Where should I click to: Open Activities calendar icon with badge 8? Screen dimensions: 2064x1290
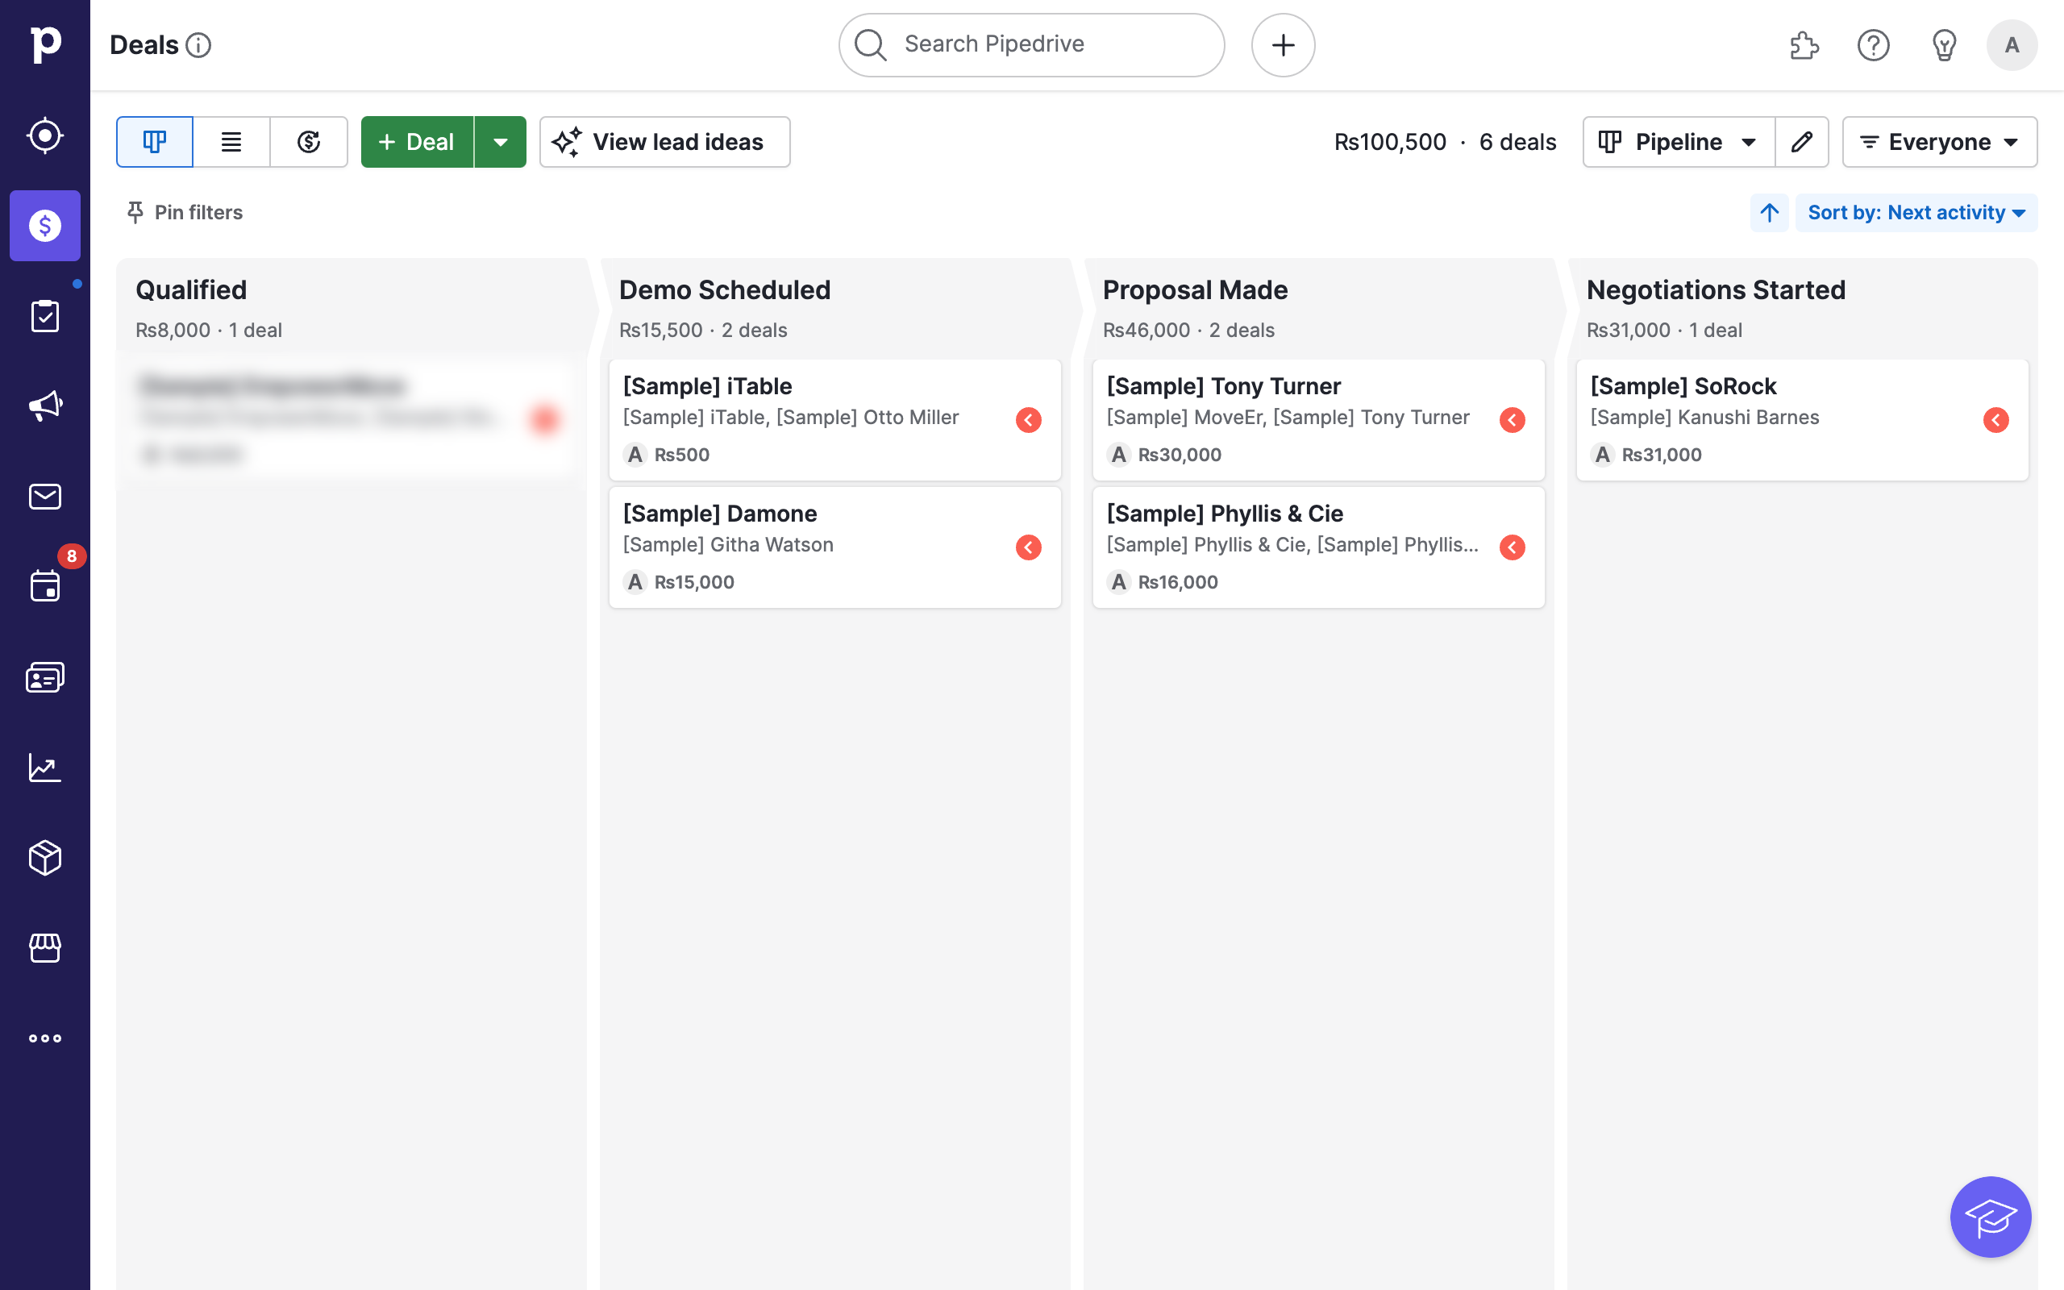click(44, 586)
